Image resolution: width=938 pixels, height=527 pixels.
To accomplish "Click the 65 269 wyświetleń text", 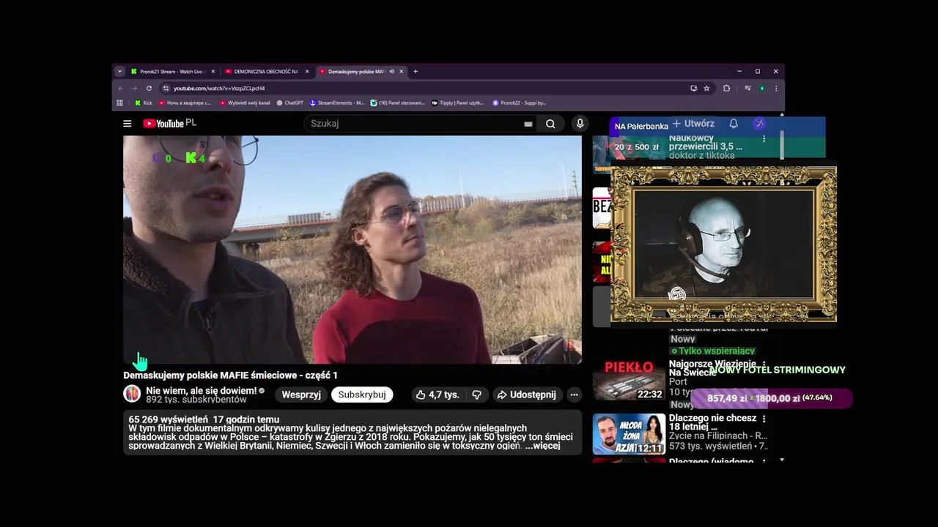I will coord(168,419).
